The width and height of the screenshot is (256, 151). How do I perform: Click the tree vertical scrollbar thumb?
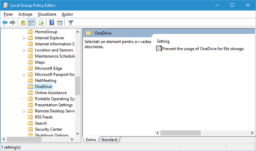tap(78, 86)
